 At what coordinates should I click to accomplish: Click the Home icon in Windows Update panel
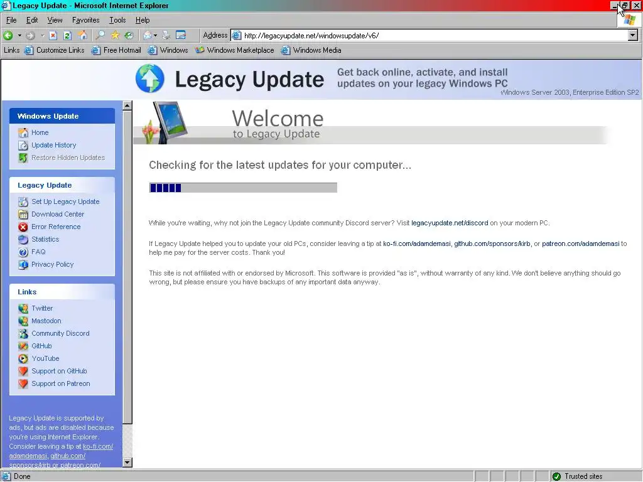(x=23, y=133)
